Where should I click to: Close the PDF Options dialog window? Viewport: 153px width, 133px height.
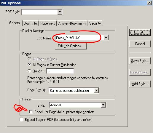click(x=149, y=3)
